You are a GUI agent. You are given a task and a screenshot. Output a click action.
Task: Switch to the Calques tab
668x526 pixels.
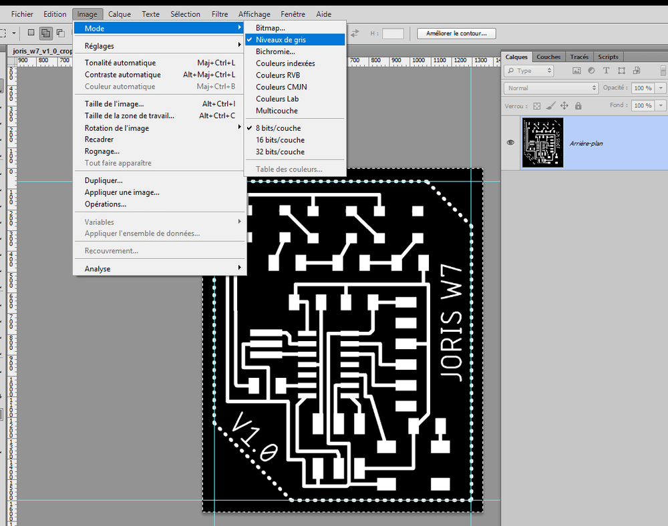[516, 57]
